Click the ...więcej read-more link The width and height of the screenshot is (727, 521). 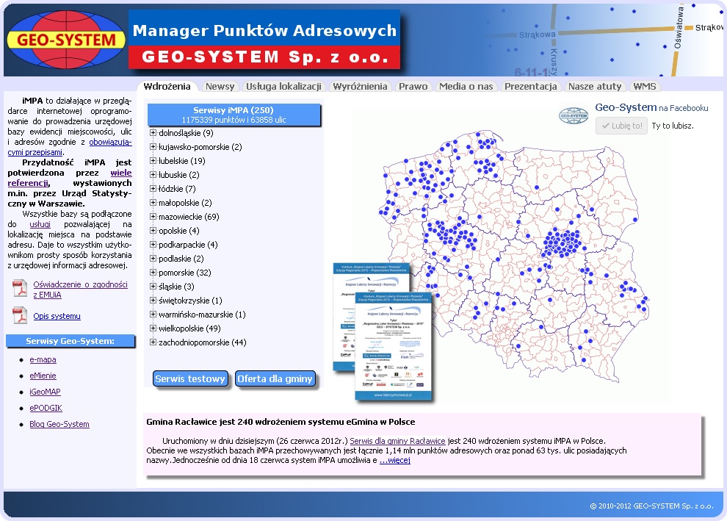[394, 460]
